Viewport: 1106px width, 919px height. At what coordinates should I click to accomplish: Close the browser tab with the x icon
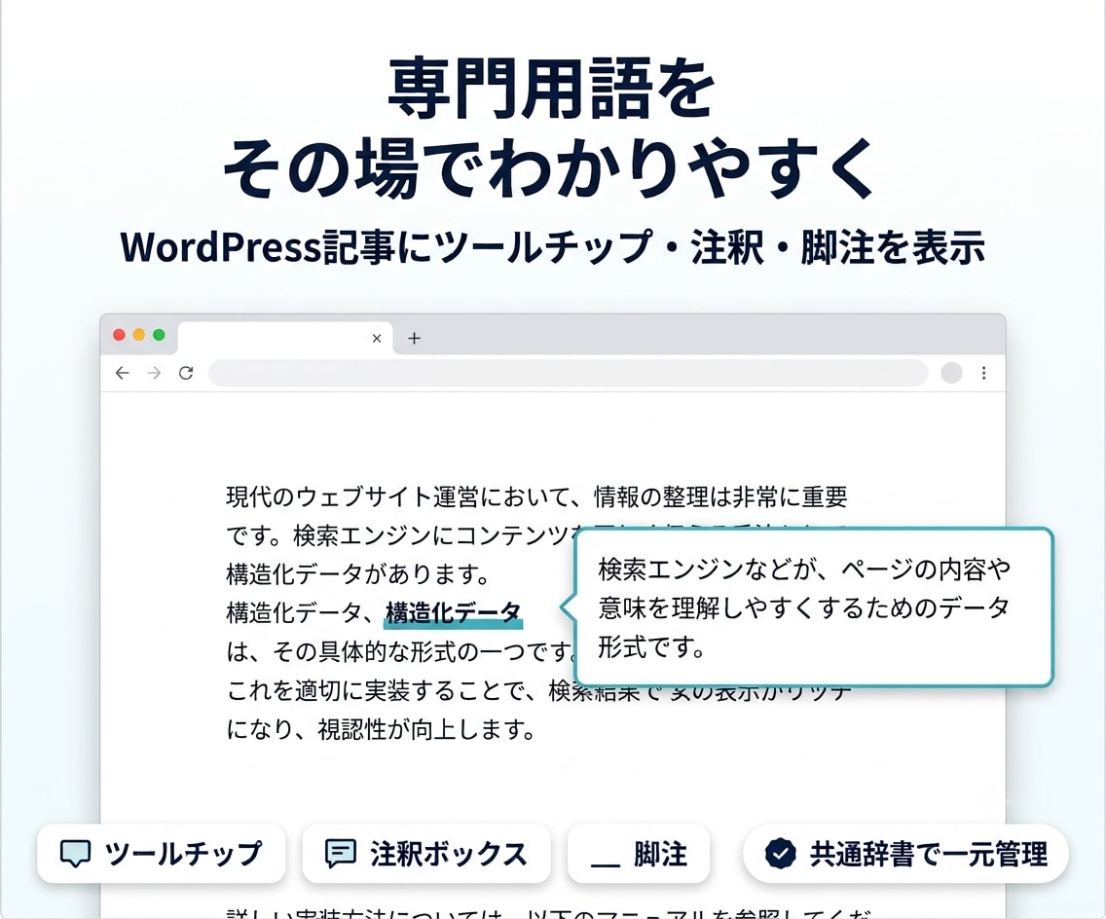click(377, 339)
